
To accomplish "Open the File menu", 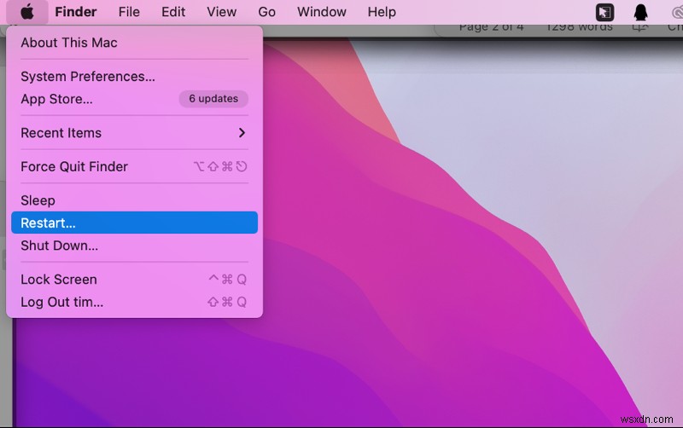I will (x=129, y=12).
